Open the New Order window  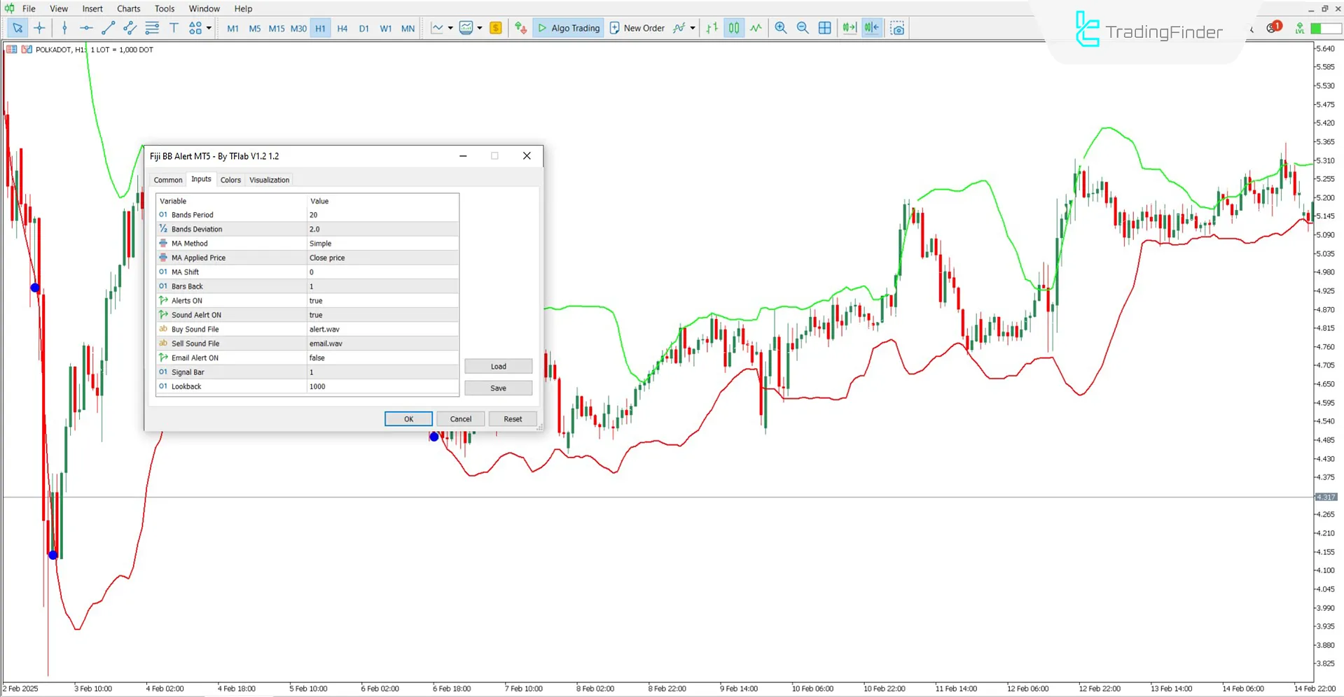tap(637, 28)
